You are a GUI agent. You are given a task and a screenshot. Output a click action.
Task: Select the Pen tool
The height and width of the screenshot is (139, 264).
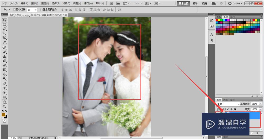coord(4,84)
